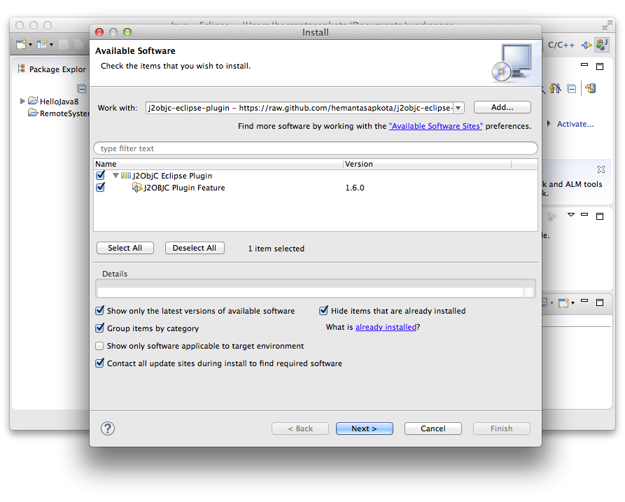Click version value 1.6.0
625x502 pixels.
coord(355,188)
